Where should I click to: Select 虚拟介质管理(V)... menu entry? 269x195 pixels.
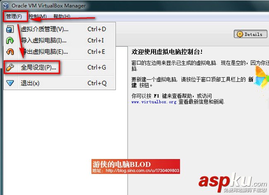[x=60, y=29]
